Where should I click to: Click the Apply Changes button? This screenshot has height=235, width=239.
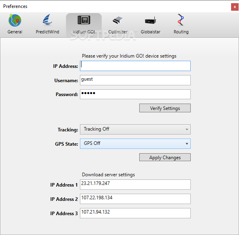[x=165, y=157]
